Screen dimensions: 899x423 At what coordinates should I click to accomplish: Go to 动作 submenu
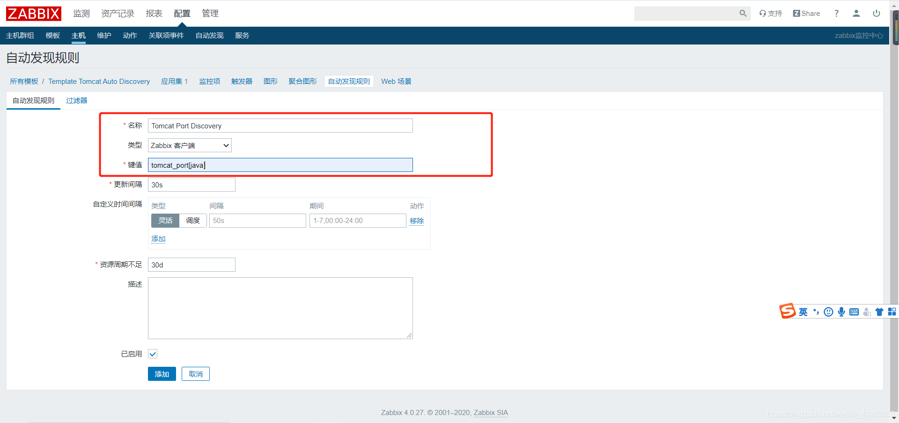(130, 36)
